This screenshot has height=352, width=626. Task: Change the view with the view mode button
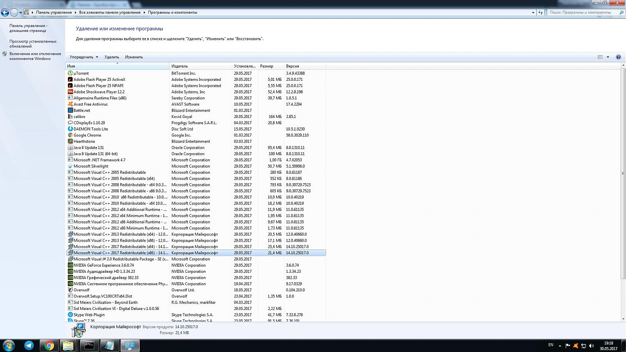[600, 57]
